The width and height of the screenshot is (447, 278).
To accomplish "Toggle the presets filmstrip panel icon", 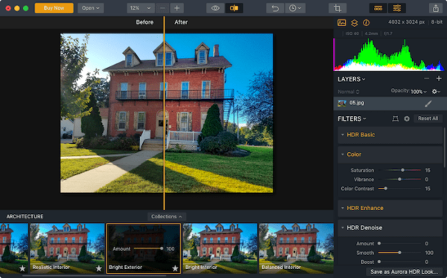I will click(x=378, y=8).
